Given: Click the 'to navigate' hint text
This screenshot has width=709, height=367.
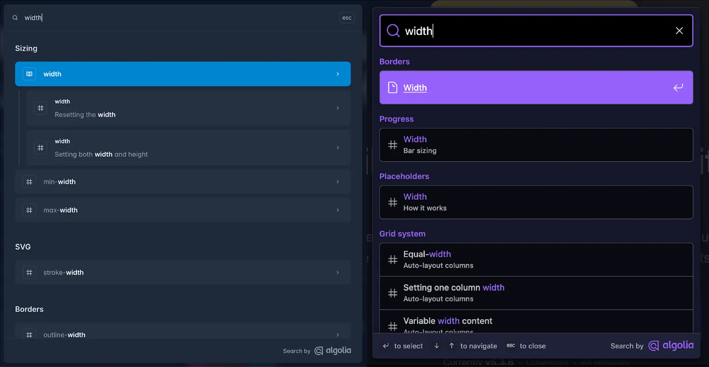Looking at the screenshot, I should coord(479,346).
